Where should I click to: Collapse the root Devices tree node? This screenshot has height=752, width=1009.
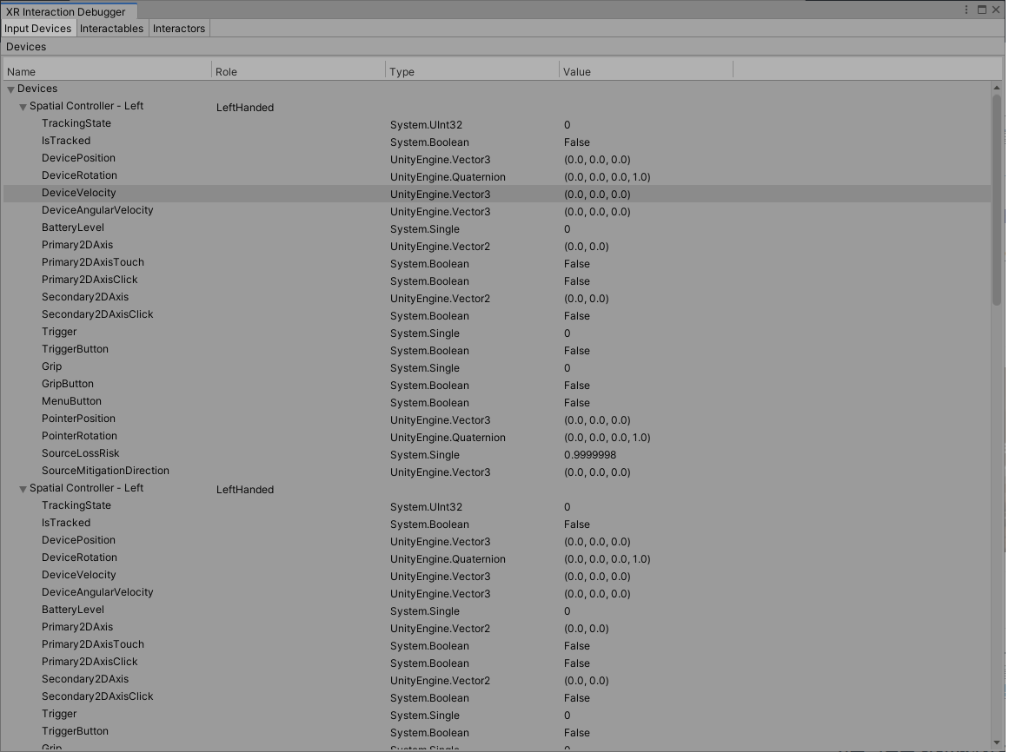[11, 89]
